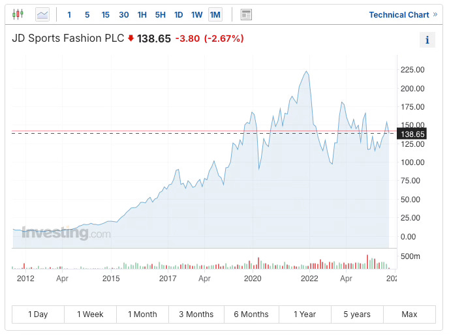
Task: Select the 1 Year range
Action: click(x=305, y=314)
